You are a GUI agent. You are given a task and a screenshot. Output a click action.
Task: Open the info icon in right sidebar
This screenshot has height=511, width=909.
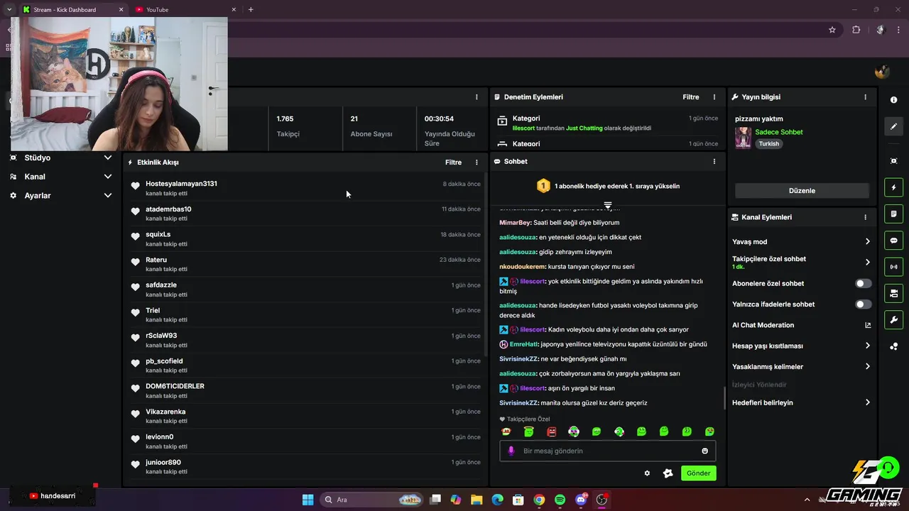pyautogui.click(x=893, y=100)
